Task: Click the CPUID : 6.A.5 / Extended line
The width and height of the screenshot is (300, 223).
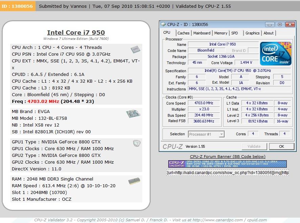Action: click(x=48, y=74)
